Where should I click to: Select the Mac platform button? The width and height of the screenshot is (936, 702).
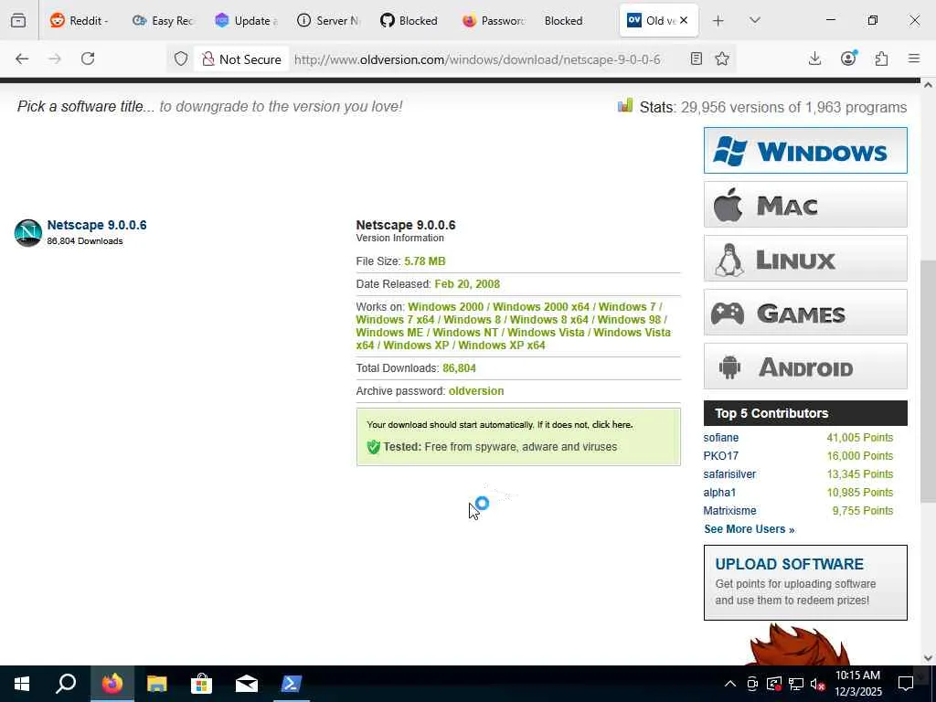click(805, 205)
